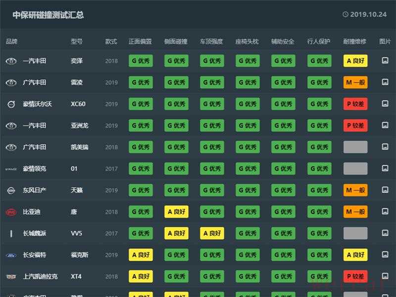Open the image icon for 奕泽 row
This screenshot has width=396, height=297.
click(x=385, y=61)
